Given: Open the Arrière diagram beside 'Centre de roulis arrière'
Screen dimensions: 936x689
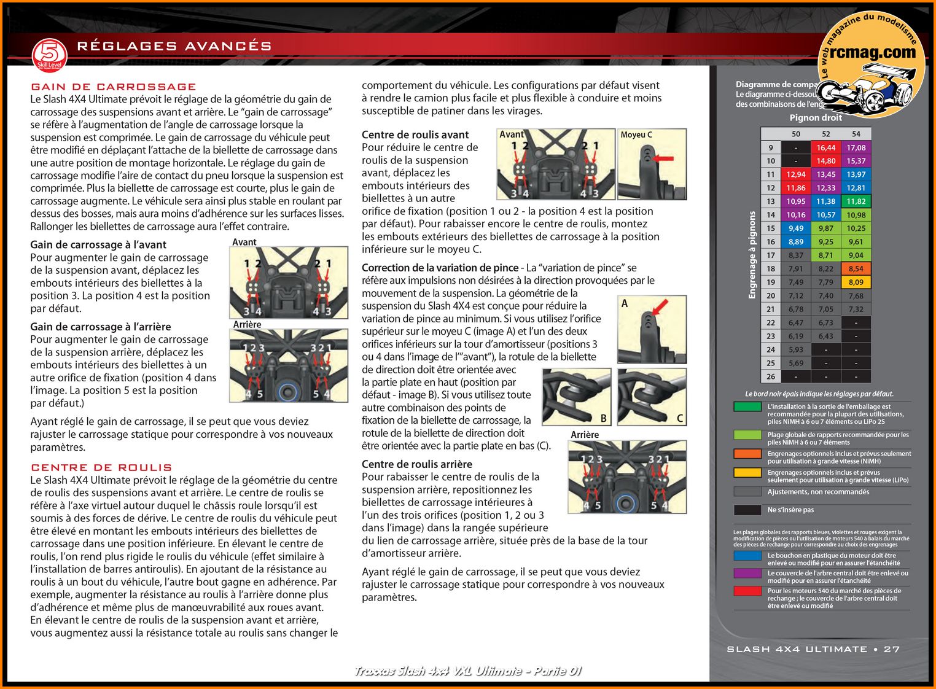Looking at the screenshot, I should pos(627,477).
